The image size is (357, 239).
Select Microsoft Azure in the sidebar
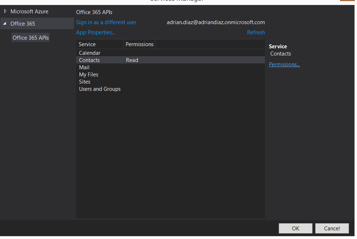(29, 12)
